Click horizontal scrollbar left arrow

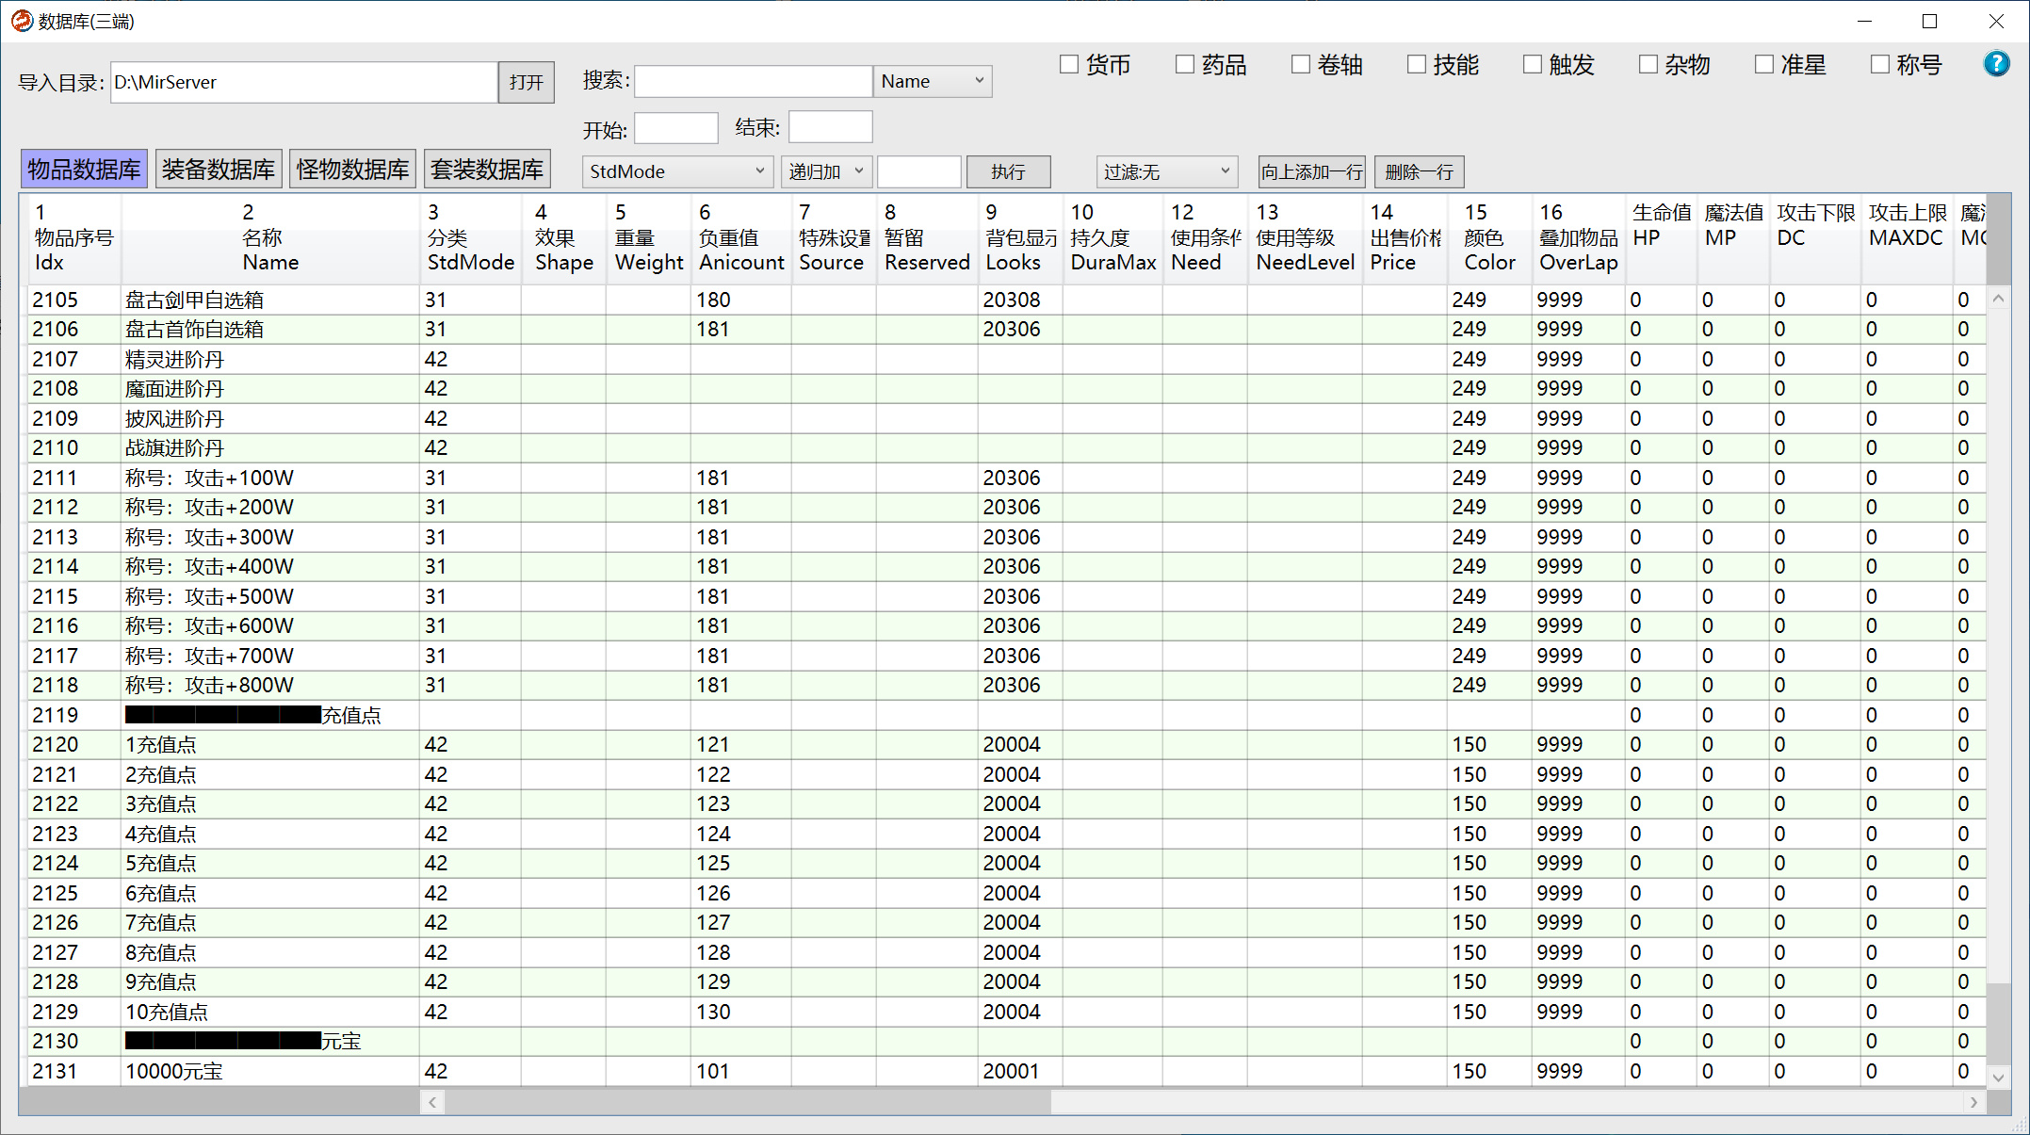click(x=432, y=1101)
